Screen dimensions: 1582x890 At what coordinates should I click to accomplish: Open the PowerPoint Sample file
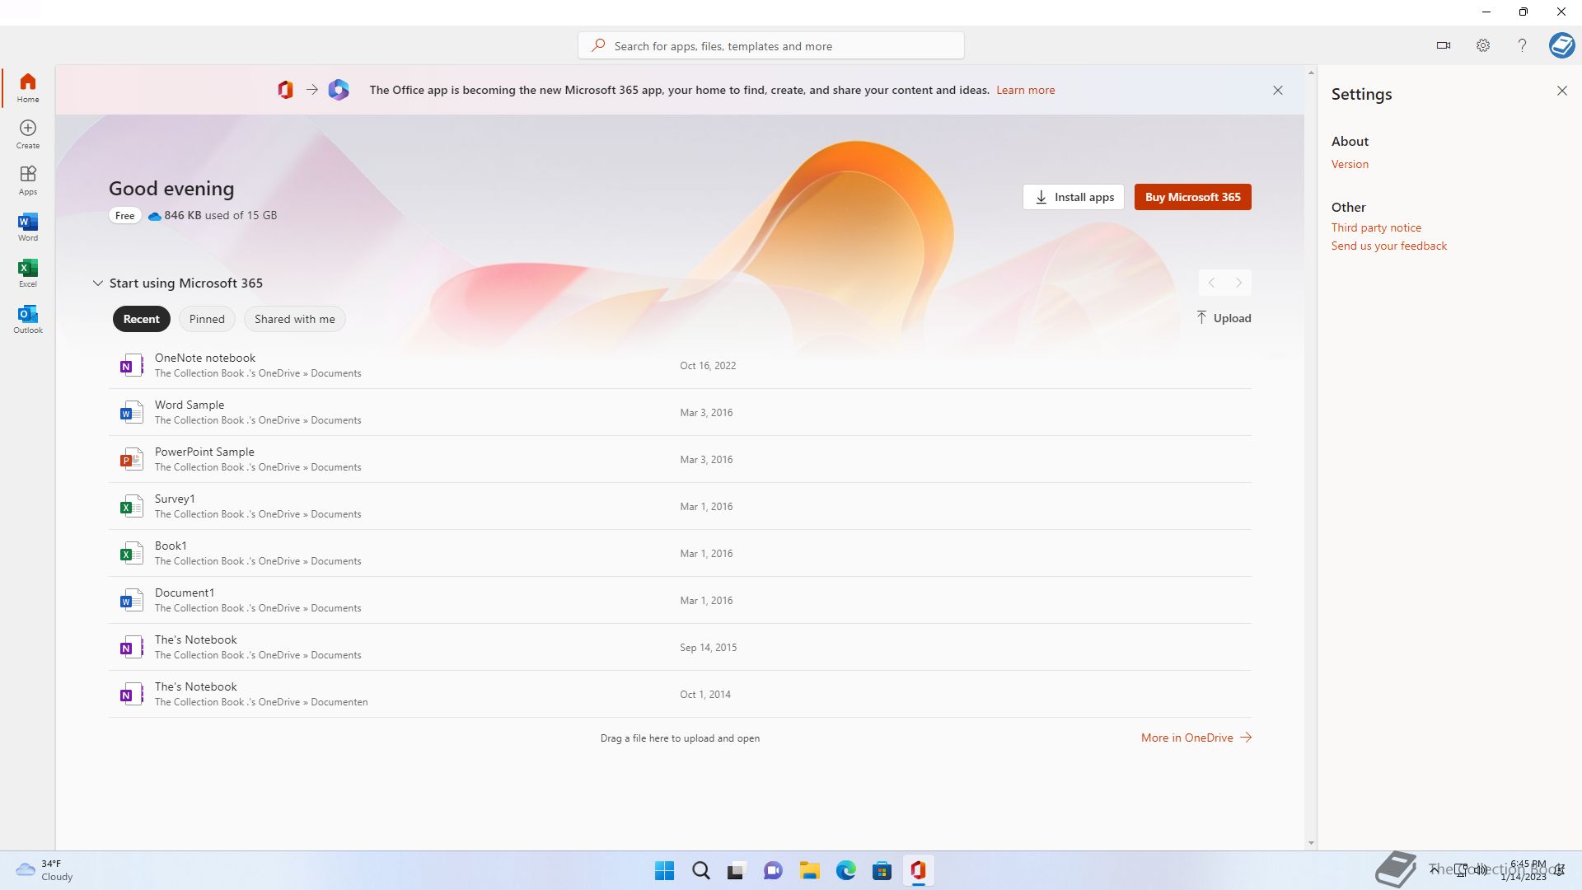coord(680,459)
